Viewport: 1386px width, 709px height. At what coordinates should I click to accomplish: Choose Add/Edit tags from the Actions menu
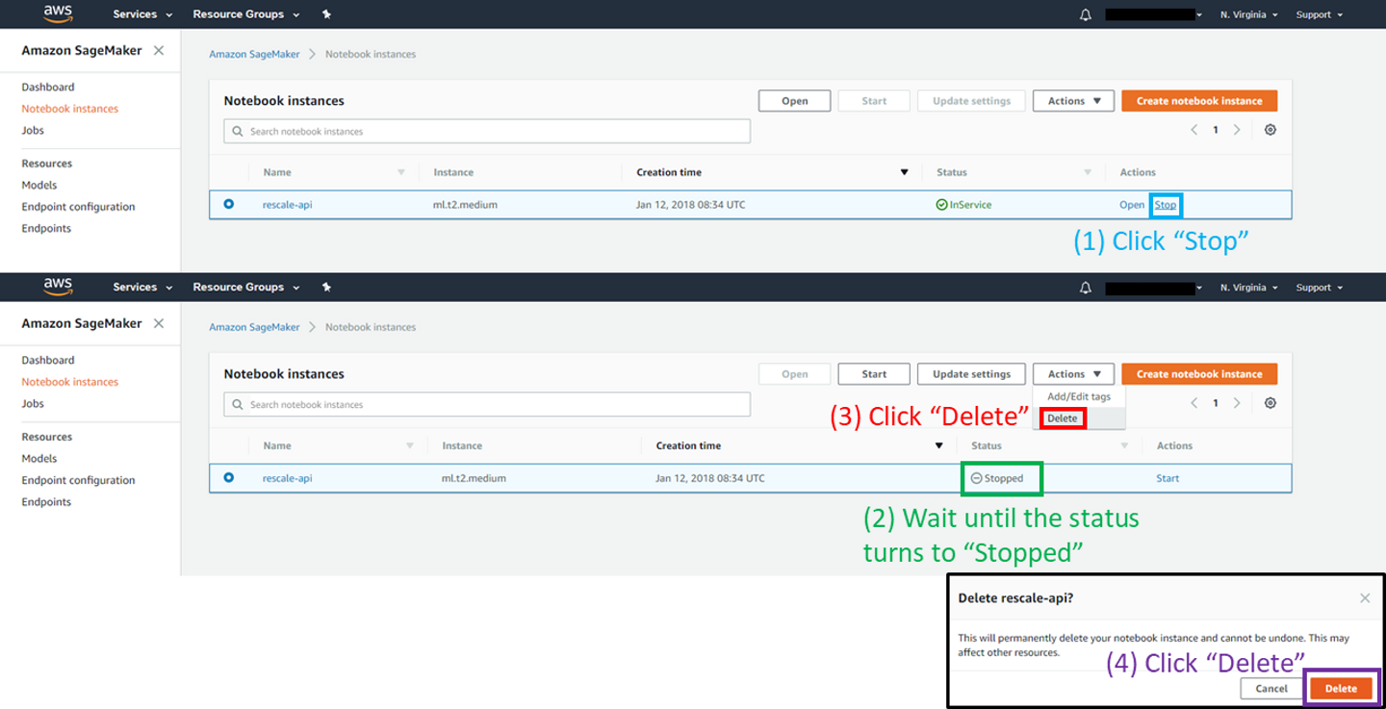pos(1079,396)
